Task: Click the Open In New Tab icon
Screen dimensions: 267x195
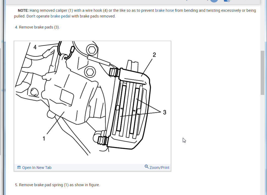Action: tap(19, 167)
